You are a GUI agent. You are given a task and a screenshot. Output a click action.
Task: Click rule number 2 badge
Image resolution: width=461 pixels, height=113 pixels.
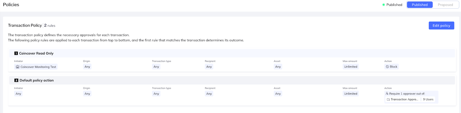[16, 80]
